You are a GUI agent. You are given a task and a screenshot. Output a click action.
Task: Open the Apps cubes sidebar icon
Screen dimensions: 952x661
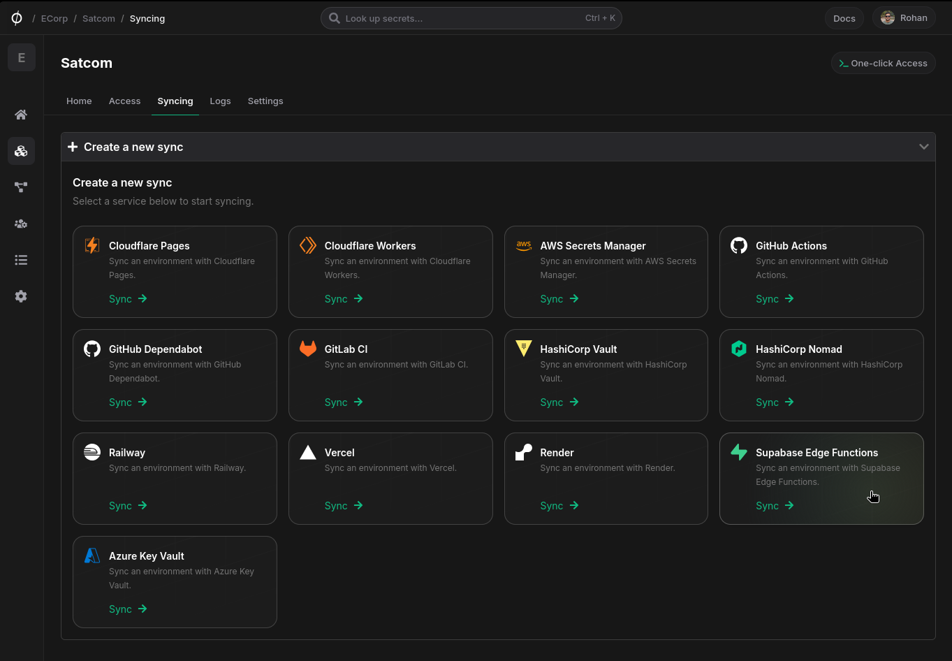21,151
